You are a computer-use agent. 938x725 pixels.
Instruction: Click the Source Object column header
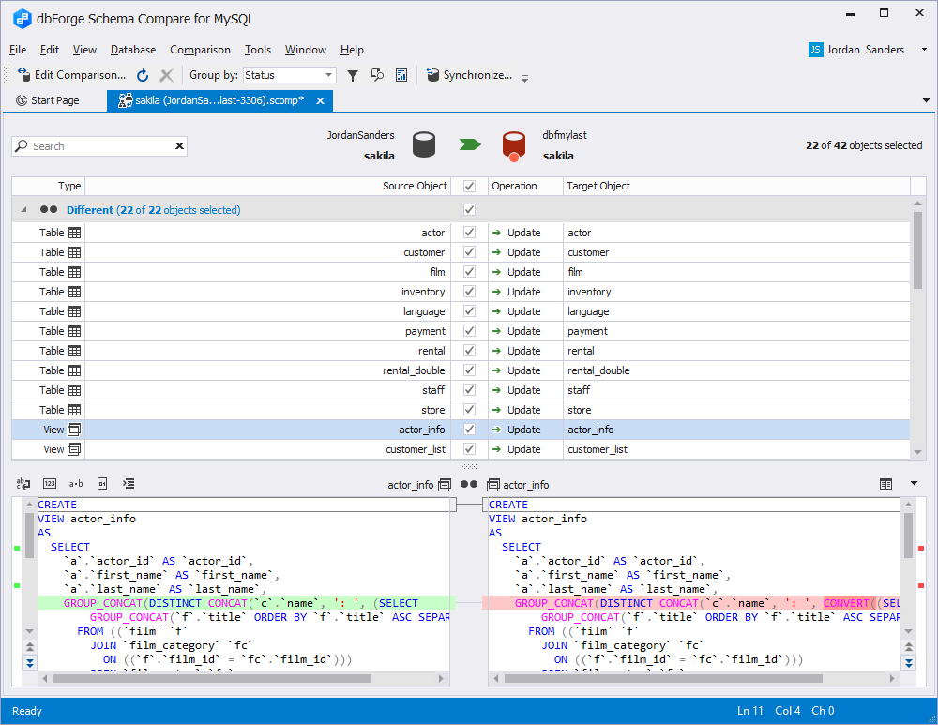[x=267, y=186]
